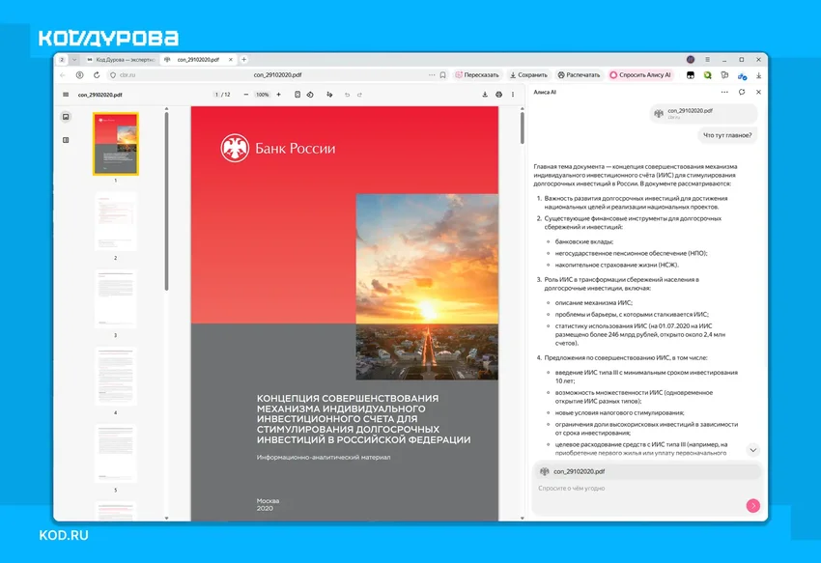Go back to the previous page
This screenshot has width=821, height=563.
[63, 75]
